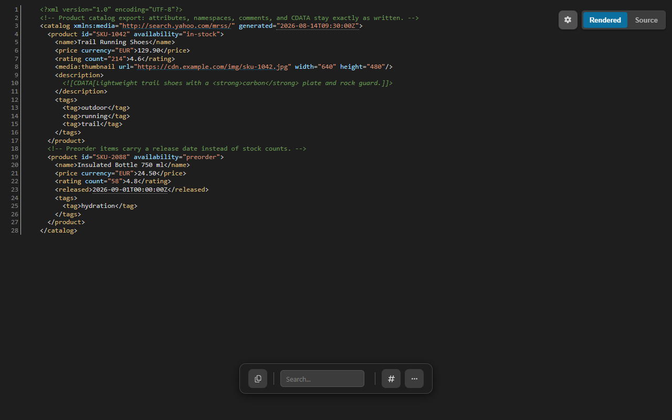This screenshot has height=420, width=672.
Task: Click the xml version declaration line
Action: click(x=111, y=9)
